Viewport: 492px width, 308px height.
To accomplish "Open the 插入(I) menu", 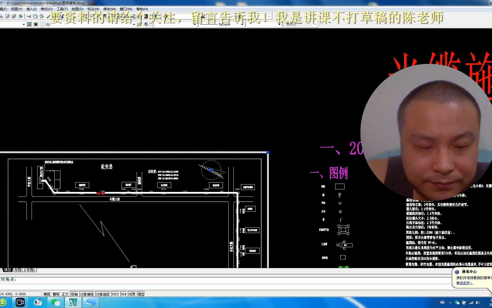I will pyautogui.click(x=31, y=9).
